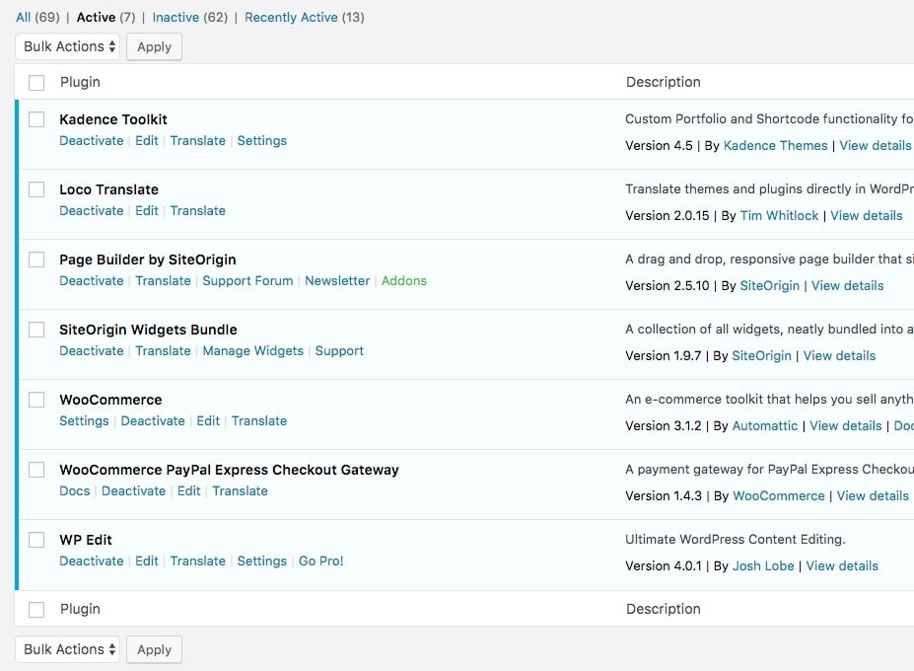The width and height of the screenshot is (914, 671).
Task: View details for WP Edit
Action: 842,565
